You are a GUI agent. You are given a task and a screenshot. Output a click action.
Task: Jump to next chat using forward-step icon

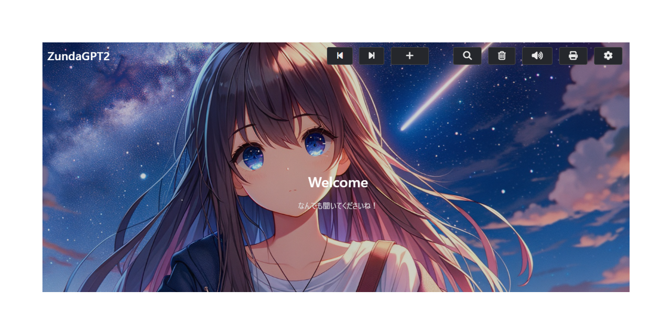(372, 56)
